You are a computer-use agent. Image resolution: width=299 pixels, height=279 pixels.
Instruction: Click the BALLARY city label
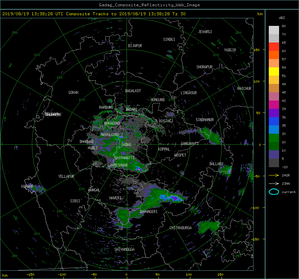[x=216, y=164]
